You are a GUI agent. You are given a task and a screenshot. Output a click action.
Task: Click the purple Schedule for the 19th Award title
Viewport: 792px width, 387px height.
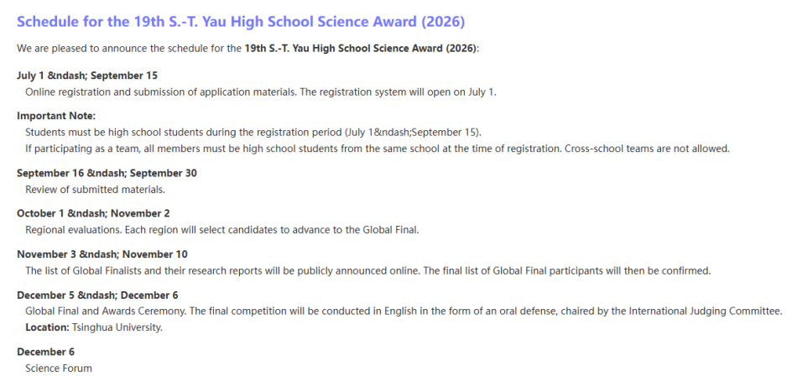pyautogui.click(x=241, y=21)
